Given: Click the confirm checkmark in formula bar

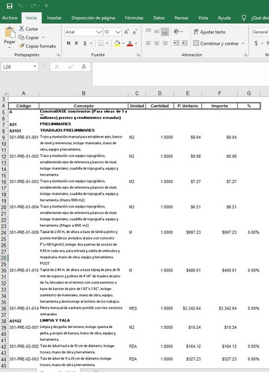Looking at the screenshot, I should (71, 67).
